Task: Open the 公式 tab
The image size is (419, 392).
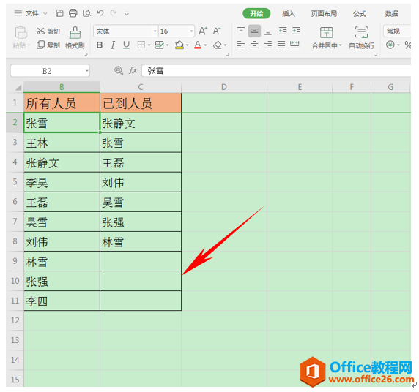Action: click(360, 13)
